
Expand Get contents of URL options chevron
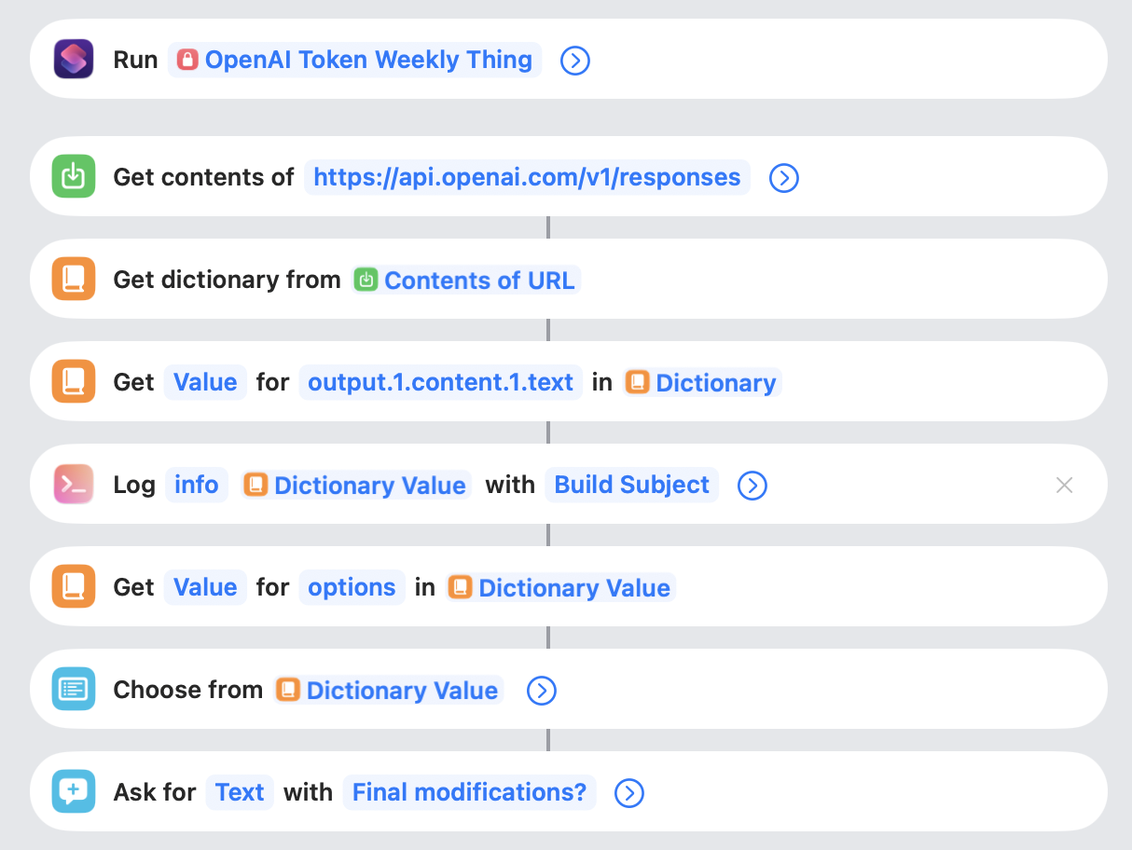pyautogui.click(x=784, y=178)
